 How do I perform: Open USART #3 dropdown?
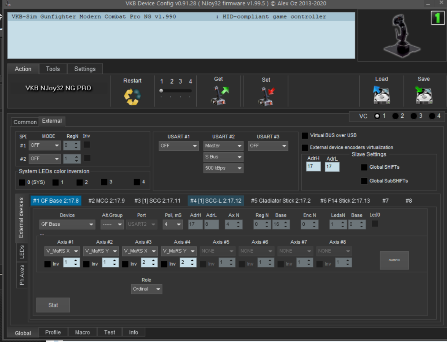coord(268,146)
